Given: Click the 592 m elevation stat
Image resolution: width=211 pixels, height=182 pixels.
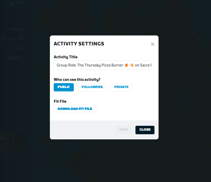Looking at the screenshot, I should tap(19, 48).
